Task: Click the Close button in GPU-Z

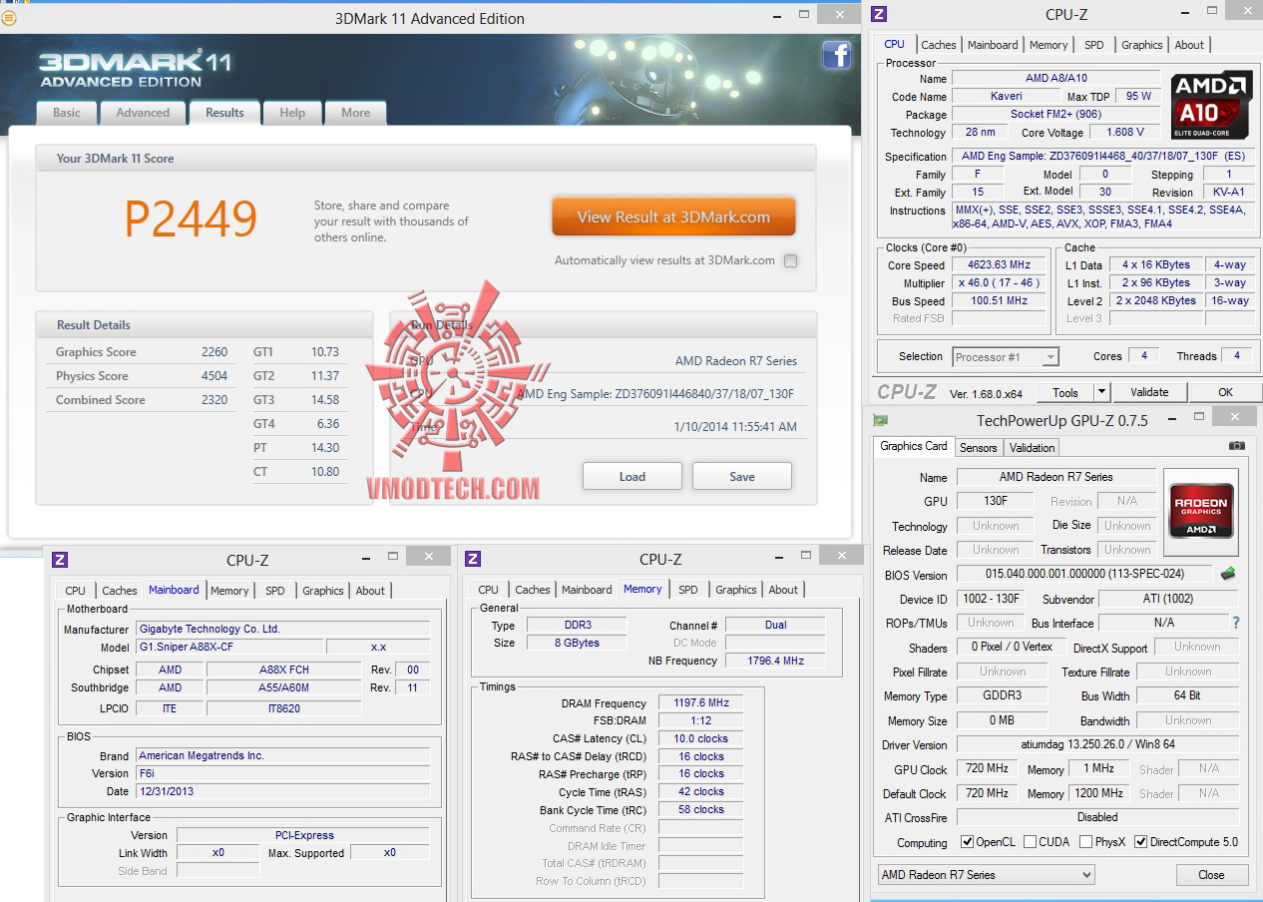Action: [1211, 875]
